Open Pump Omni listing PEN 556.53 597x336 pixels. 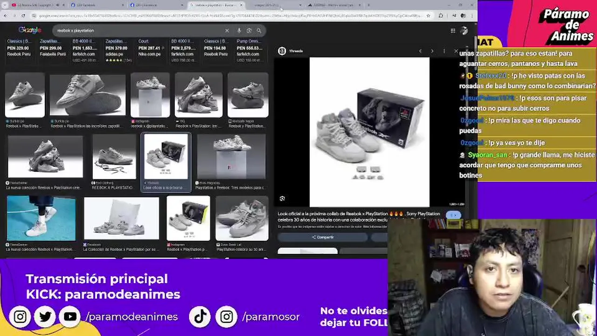[250, 50]
